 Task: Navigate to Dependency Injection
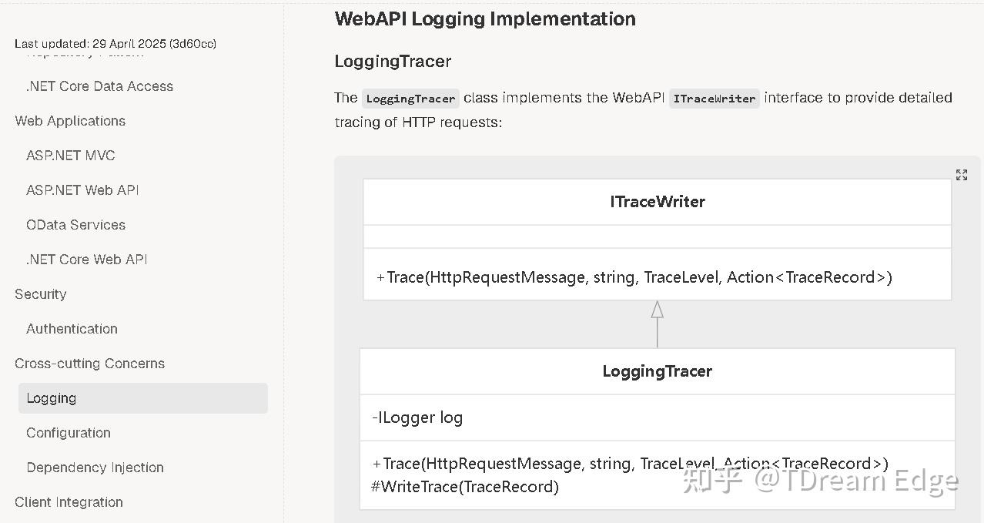point(95,468)
